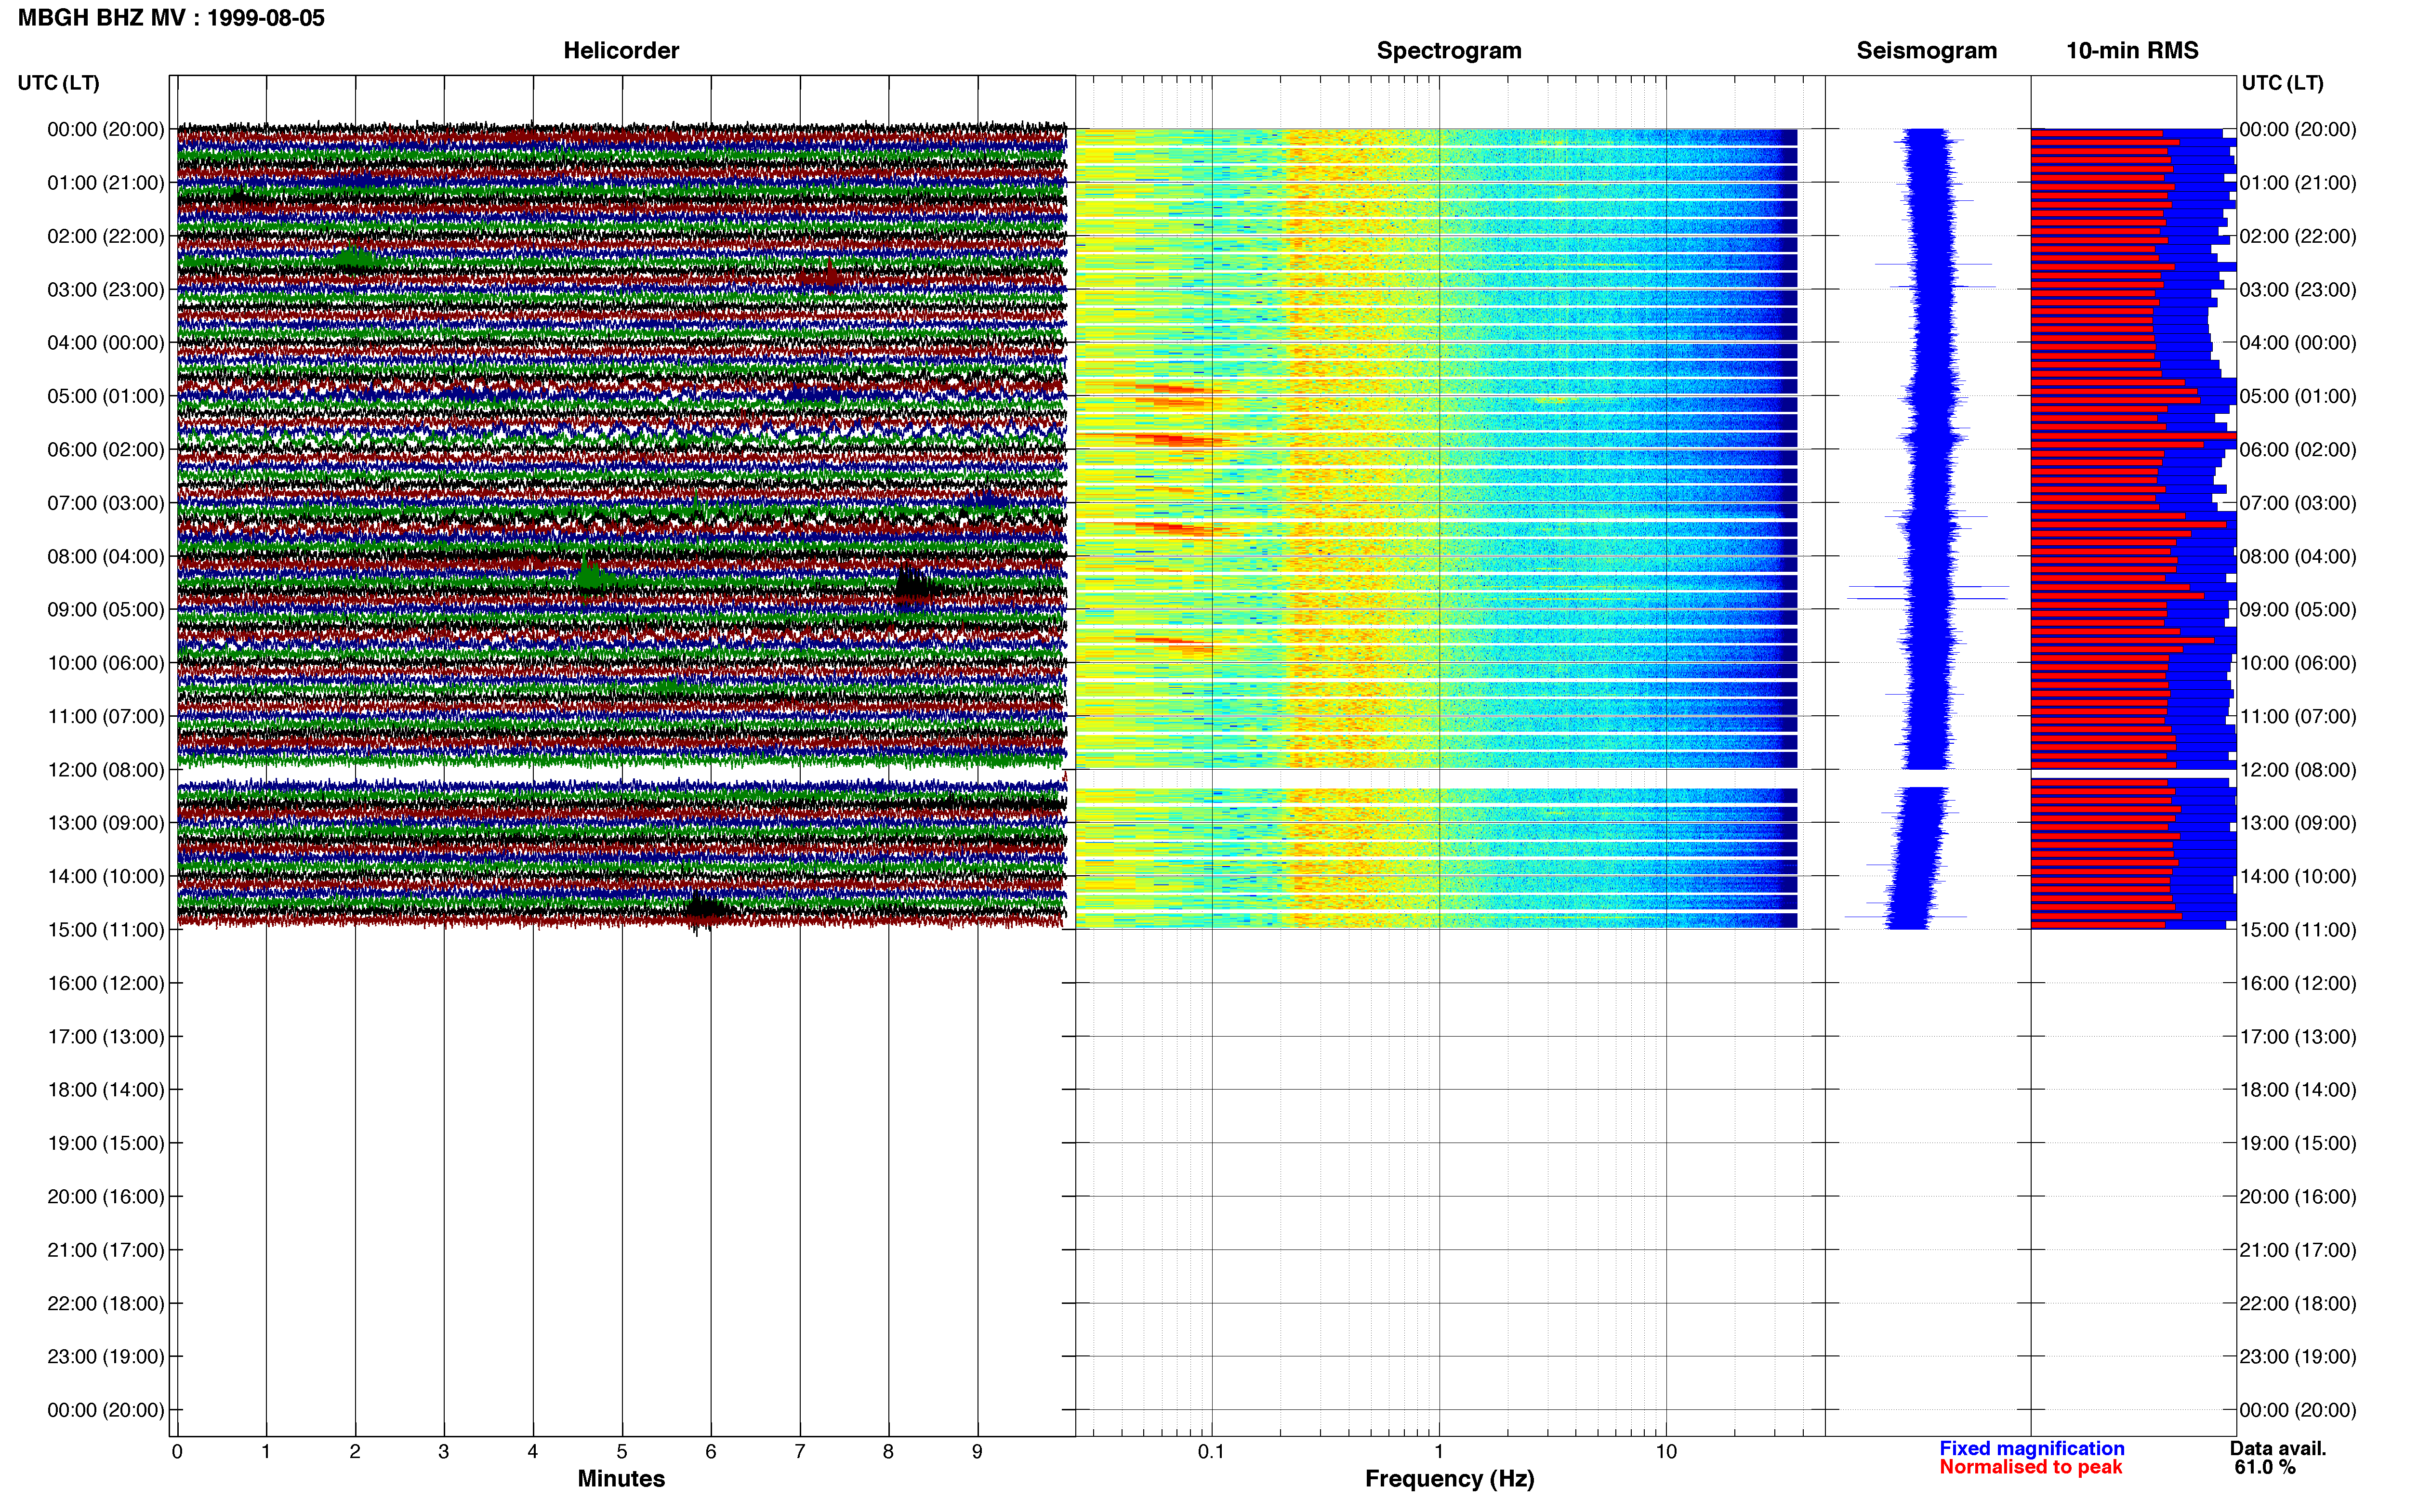Click the 'Fixed magnification' legend text
The width and height of the screenshot is (2418, 1512).
2032,1449
